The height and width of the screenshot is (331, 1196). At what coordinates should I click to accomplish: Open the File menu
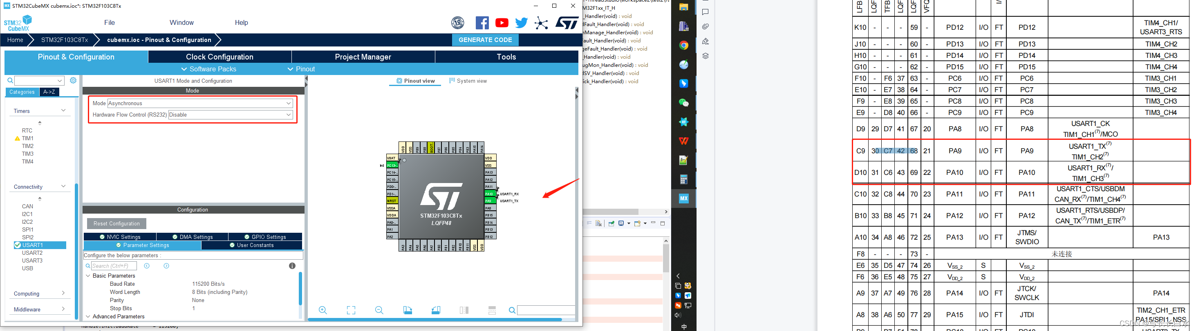click(110, 23)
